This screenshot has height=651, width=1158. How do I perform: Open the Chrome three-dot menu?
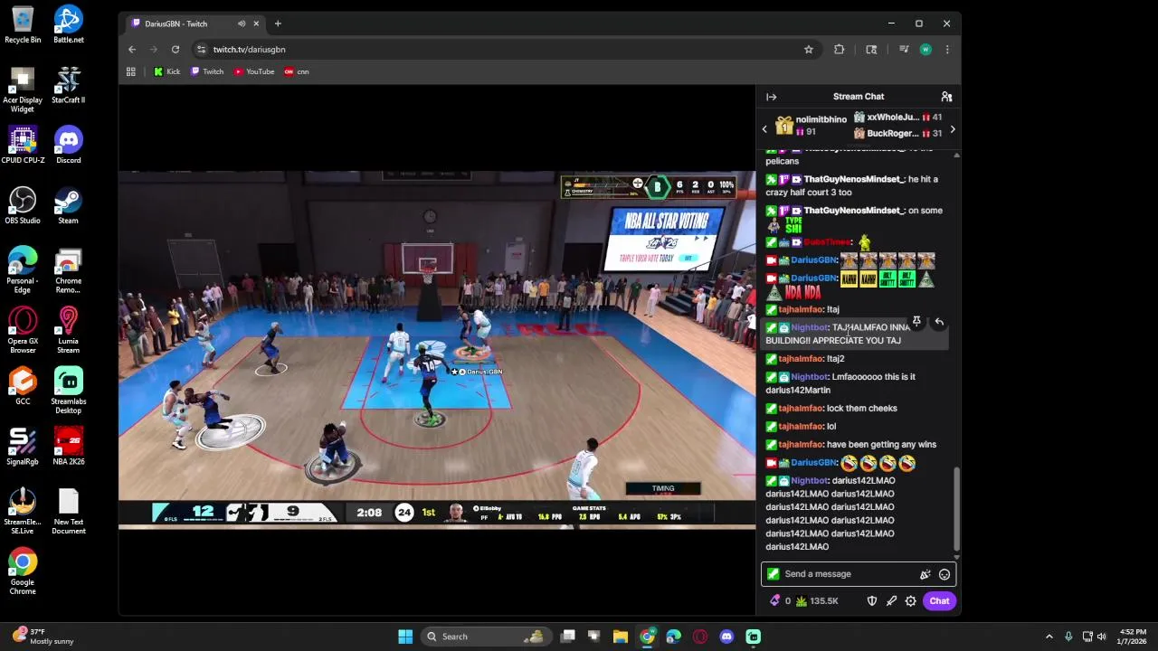(947, 50)
